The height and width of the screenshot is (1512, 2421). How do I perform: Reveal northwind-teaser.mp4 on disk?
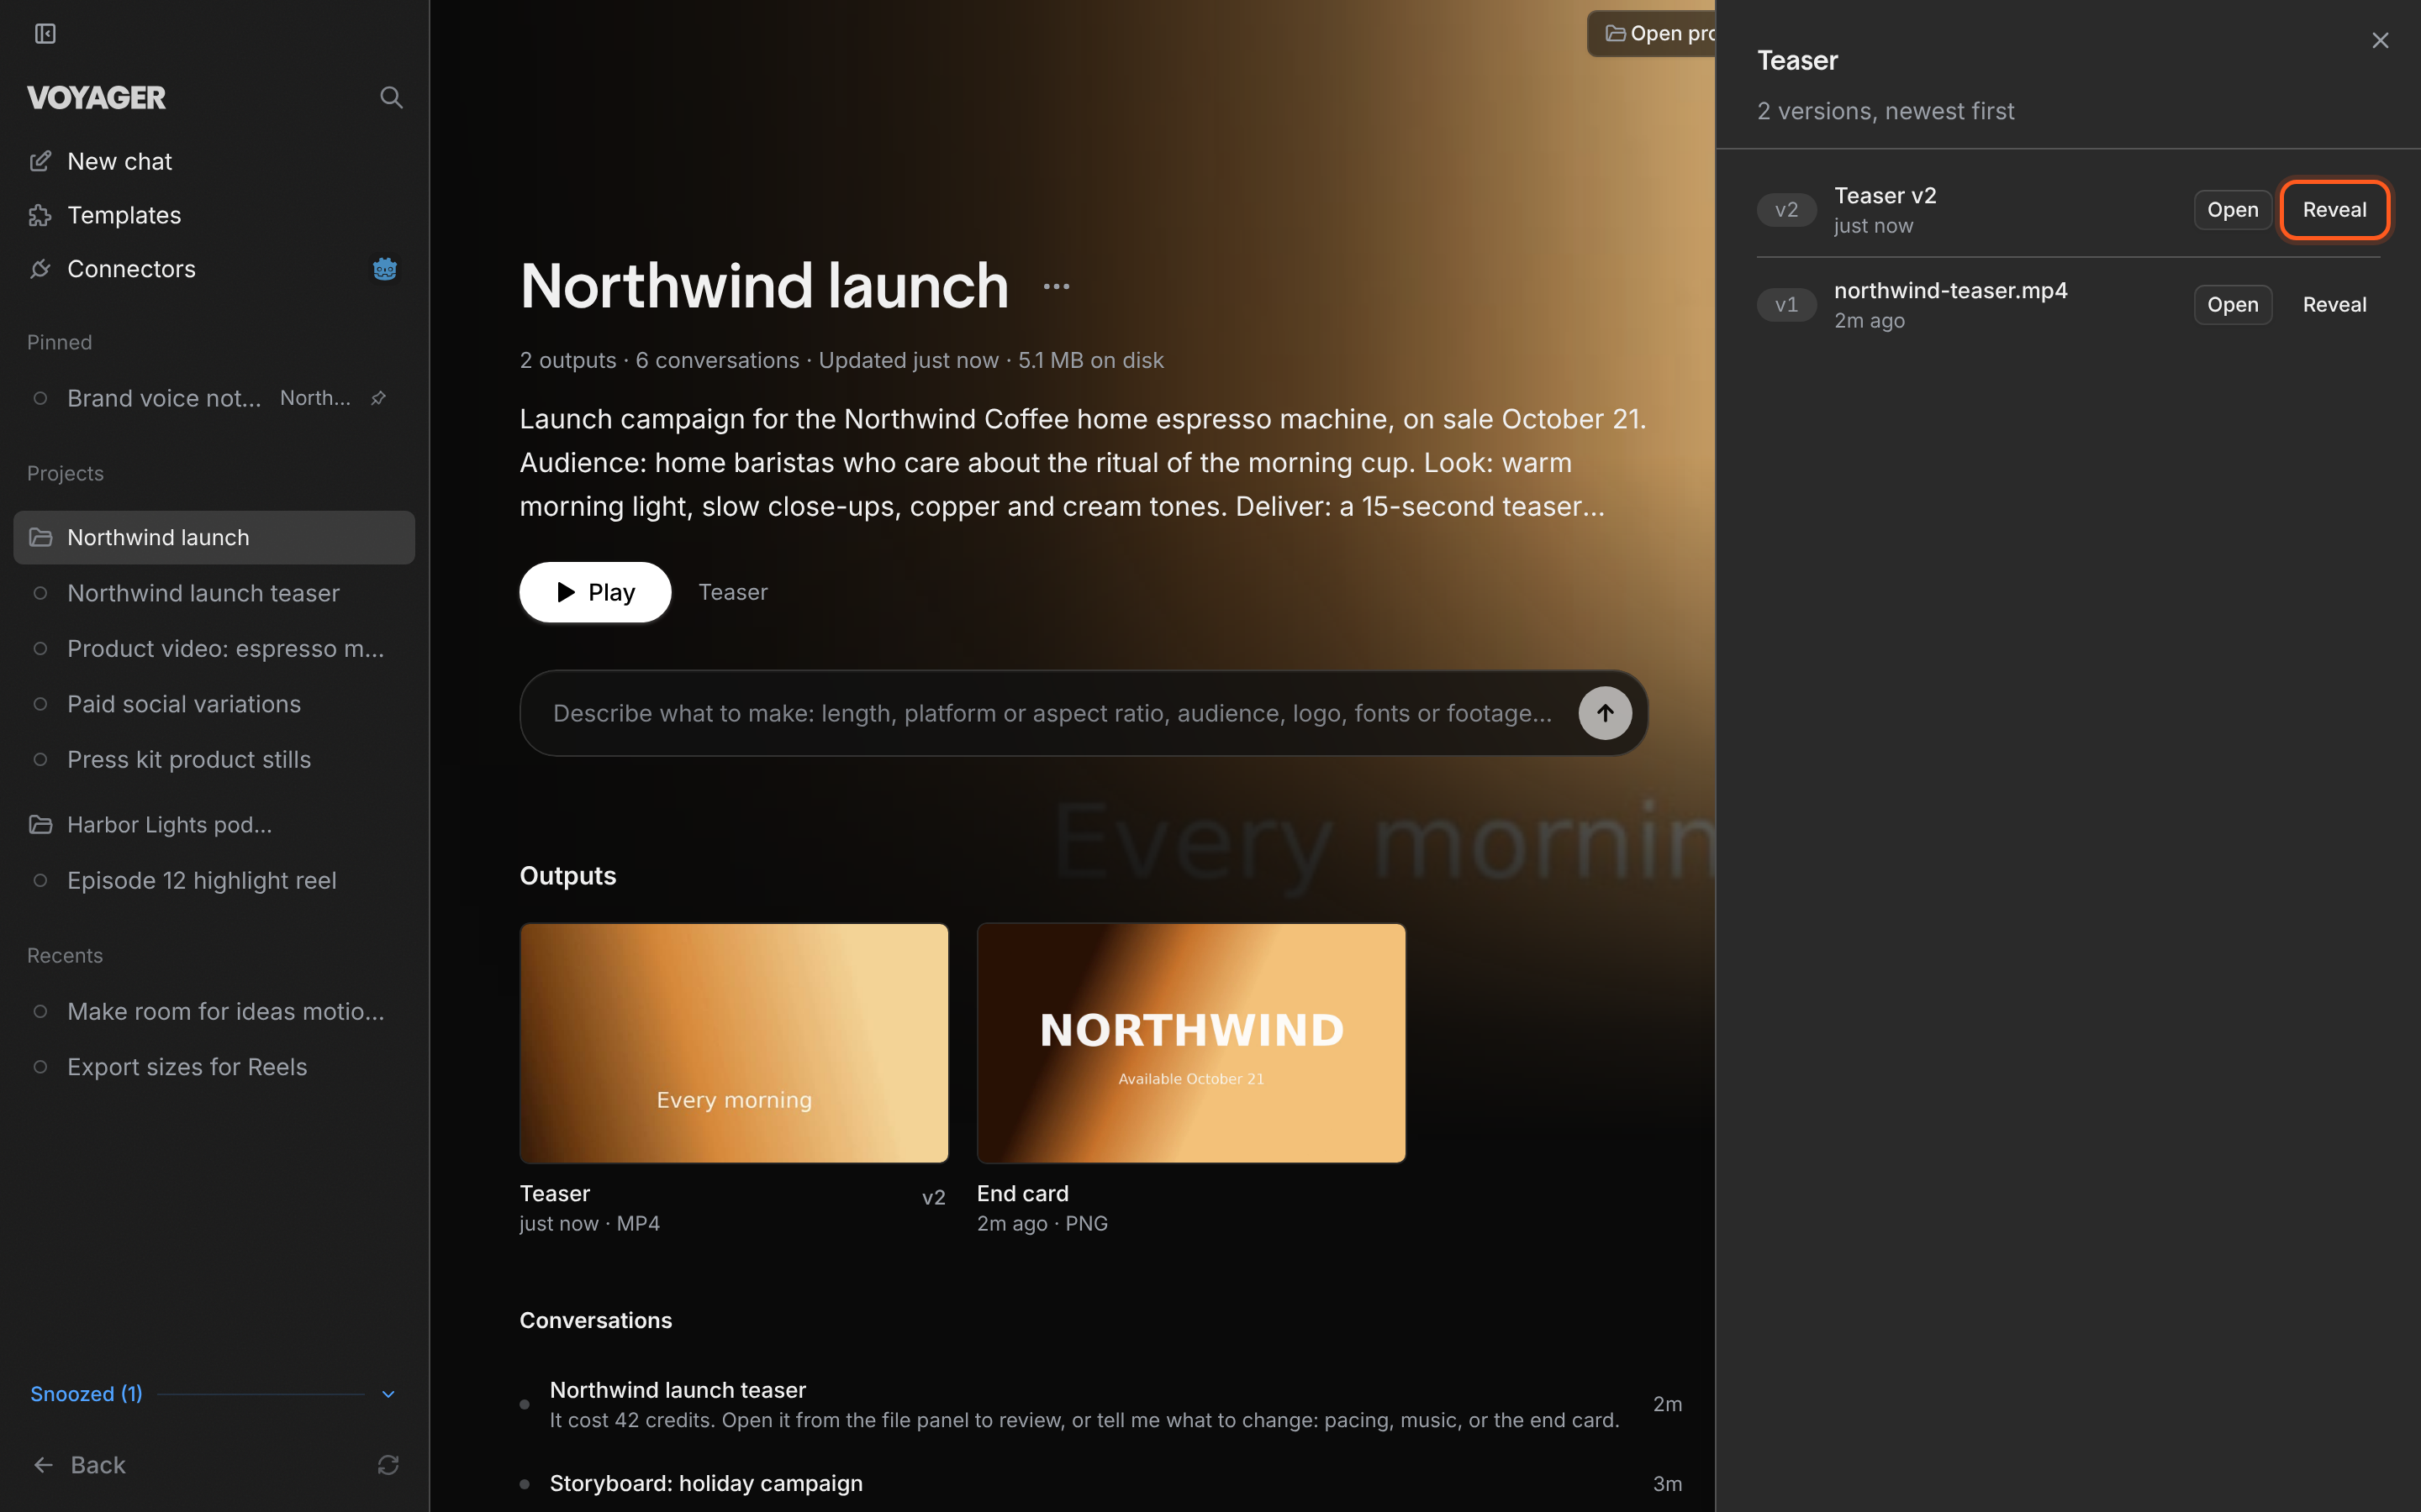point(2334,305)
